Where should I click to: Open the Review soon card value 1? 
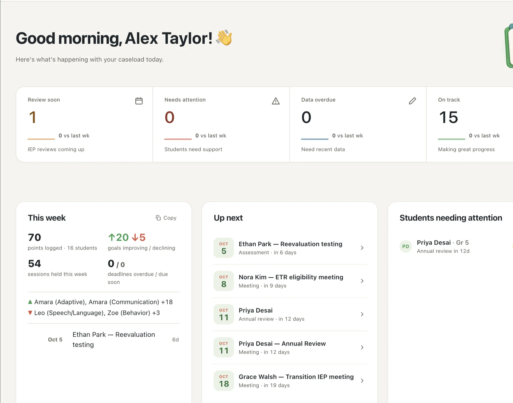[x=33, y=117]
